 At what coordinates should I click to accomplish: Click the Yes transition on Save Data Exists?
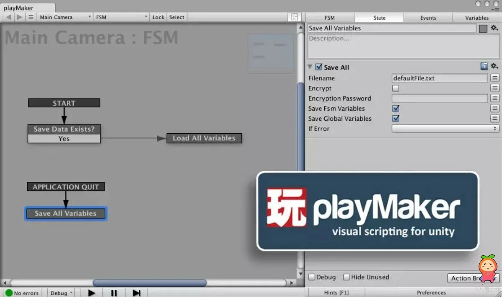click(64, 139)
